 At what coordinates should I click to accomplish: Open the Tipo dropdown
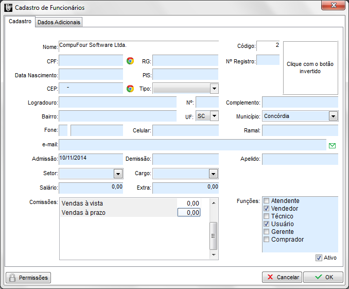click(x=214, y=89)
